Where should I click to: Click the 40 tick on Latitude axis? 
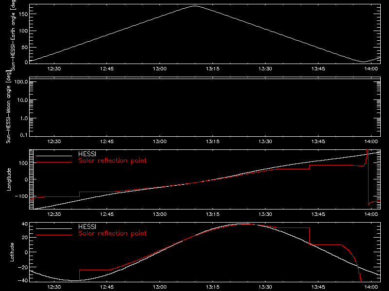[x=25, y=224]
